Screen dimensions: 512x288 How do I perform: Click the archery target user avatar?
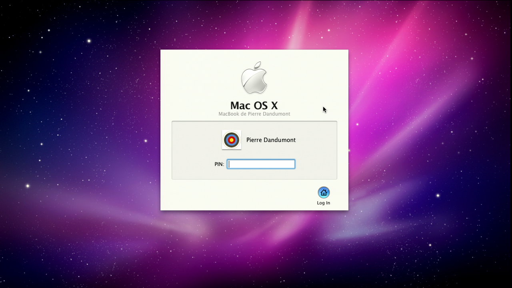tap(232, 140)
